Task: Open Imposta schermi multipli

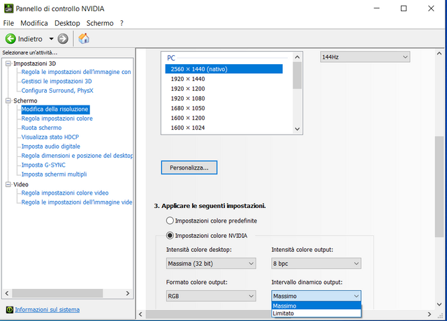Action: [54, 174]
